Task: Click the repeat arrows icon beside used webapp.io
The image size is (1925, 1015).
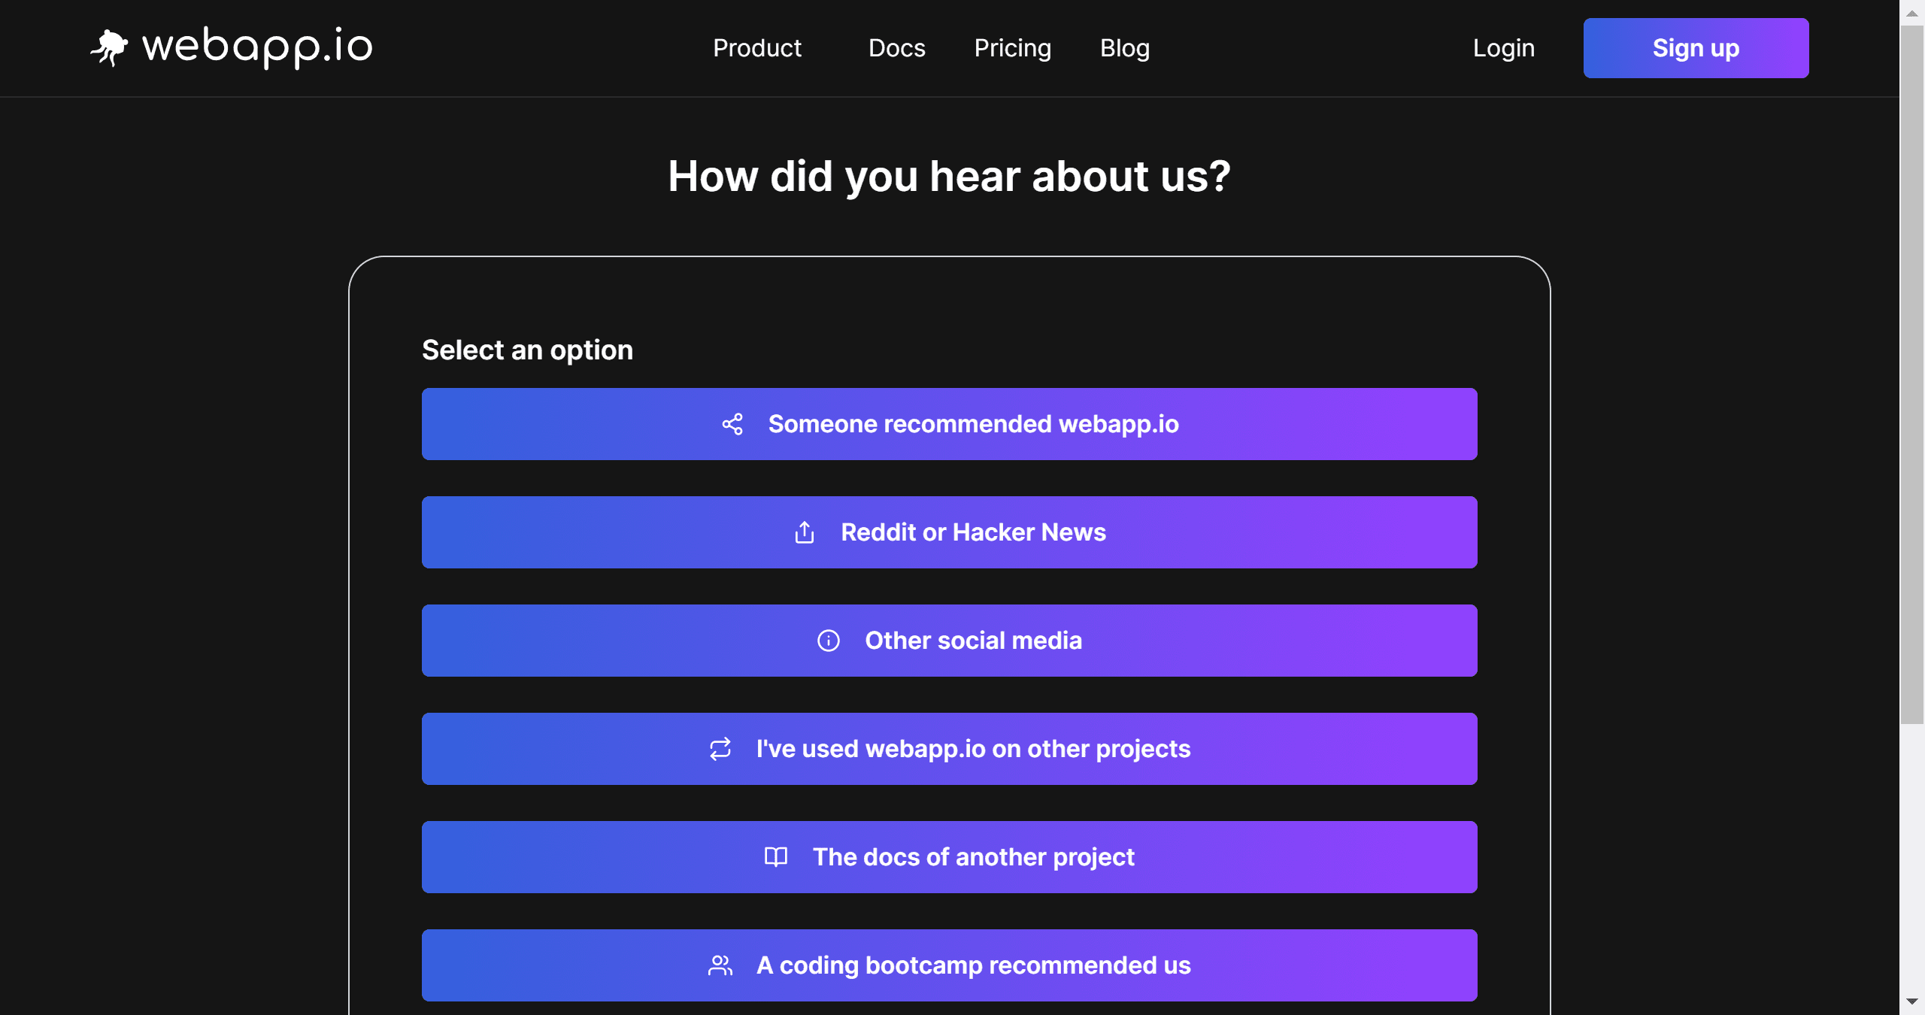Action: coord(720,749)
